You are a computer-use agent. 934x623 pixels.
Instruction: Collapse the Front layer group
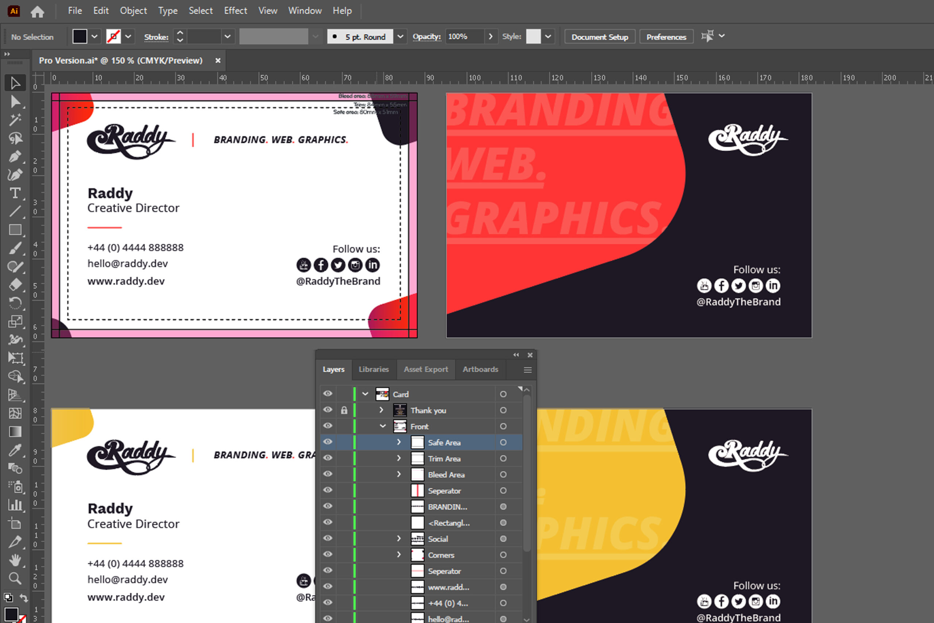382,426
